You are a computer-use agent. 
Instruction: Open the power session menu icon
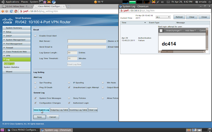210,2
